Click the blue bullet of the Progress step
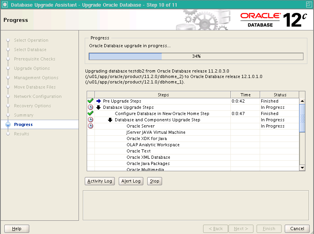This screenshot has height=234, width=314. click(x=8, y=124)
